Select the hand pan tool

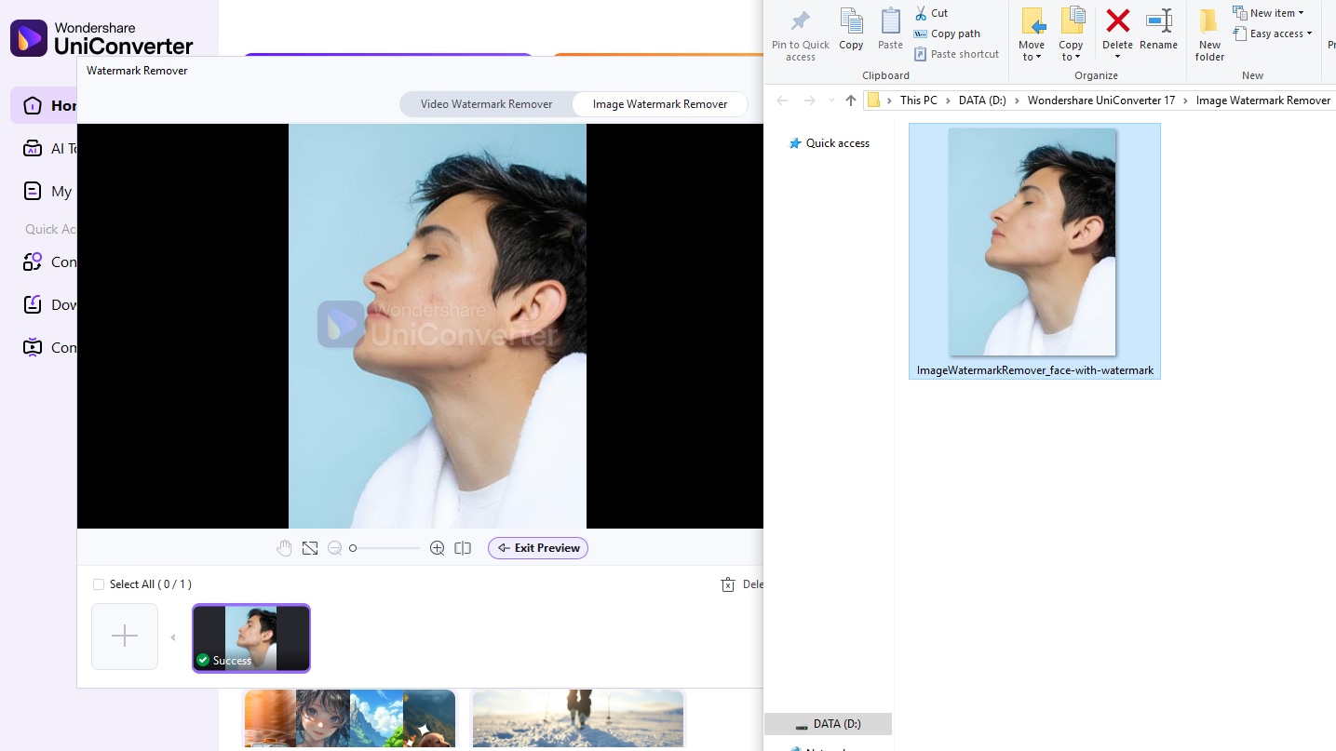(285, 548)
